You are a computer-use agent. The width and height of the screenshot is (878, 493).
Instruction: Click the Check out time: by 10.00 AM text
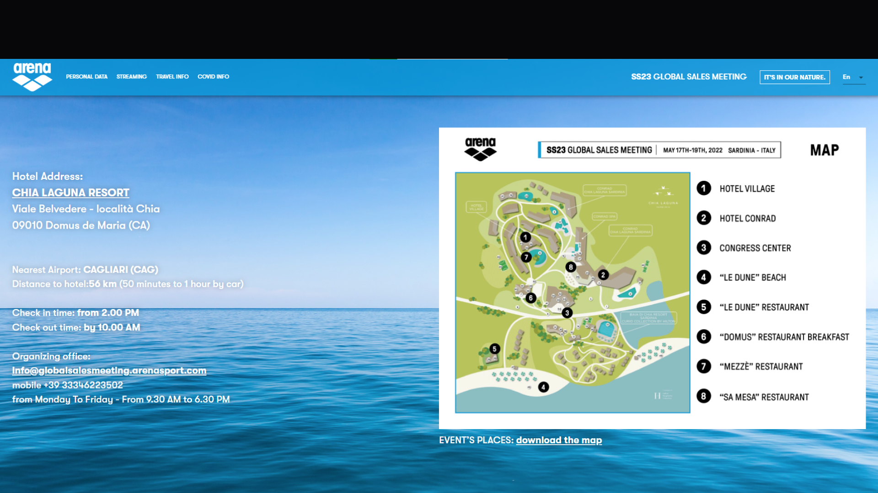click(x=76, y=328)
